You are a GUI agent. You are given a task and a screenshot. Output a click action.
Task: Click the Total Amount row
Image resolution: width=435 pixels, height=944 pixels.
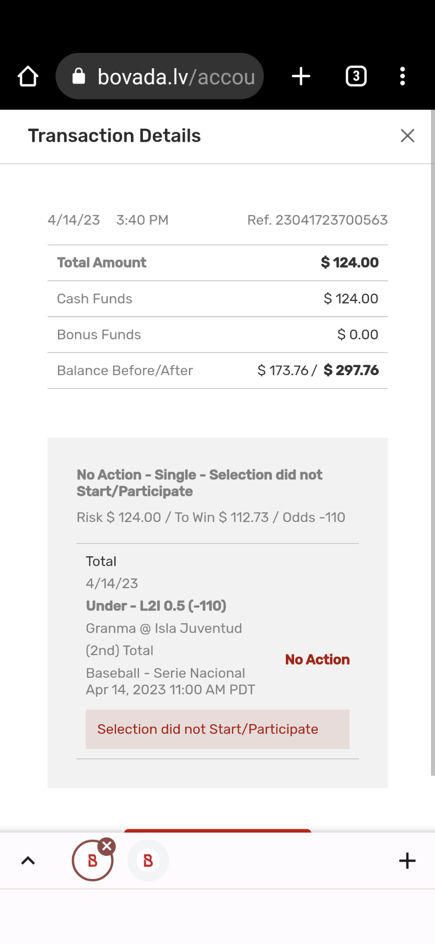217,263
